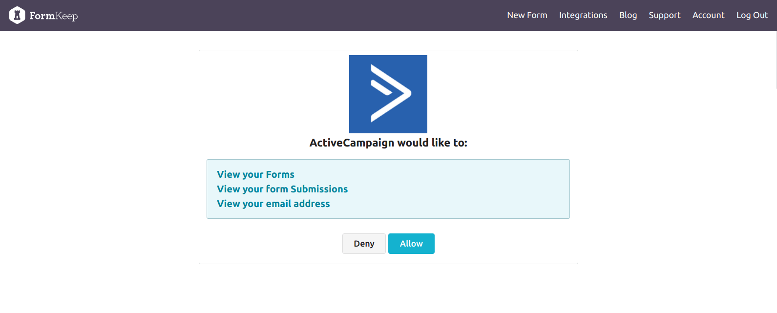Click the "ActiveCampaign would like to:" heading
This screenshot has width=777, height=313.
tap(388, 143)
